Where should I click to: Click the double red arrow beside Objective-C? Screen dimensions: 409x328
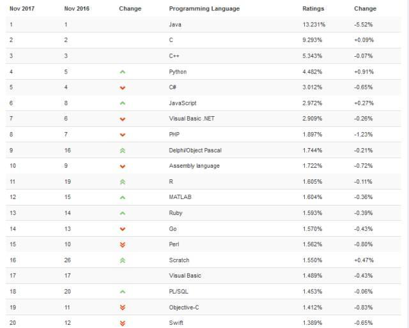(x=123, y=308)
